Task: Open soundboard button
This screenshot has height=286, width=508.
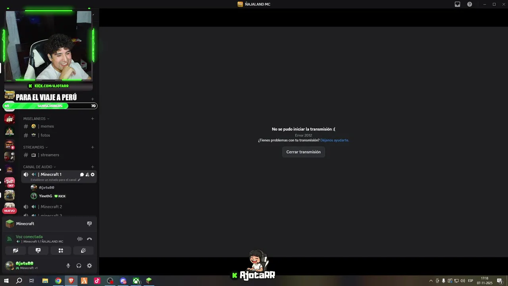Action: (83, 251)
